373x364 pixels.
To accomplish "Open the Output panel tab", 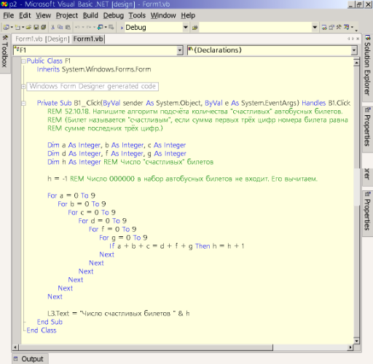I will [30, 359].
